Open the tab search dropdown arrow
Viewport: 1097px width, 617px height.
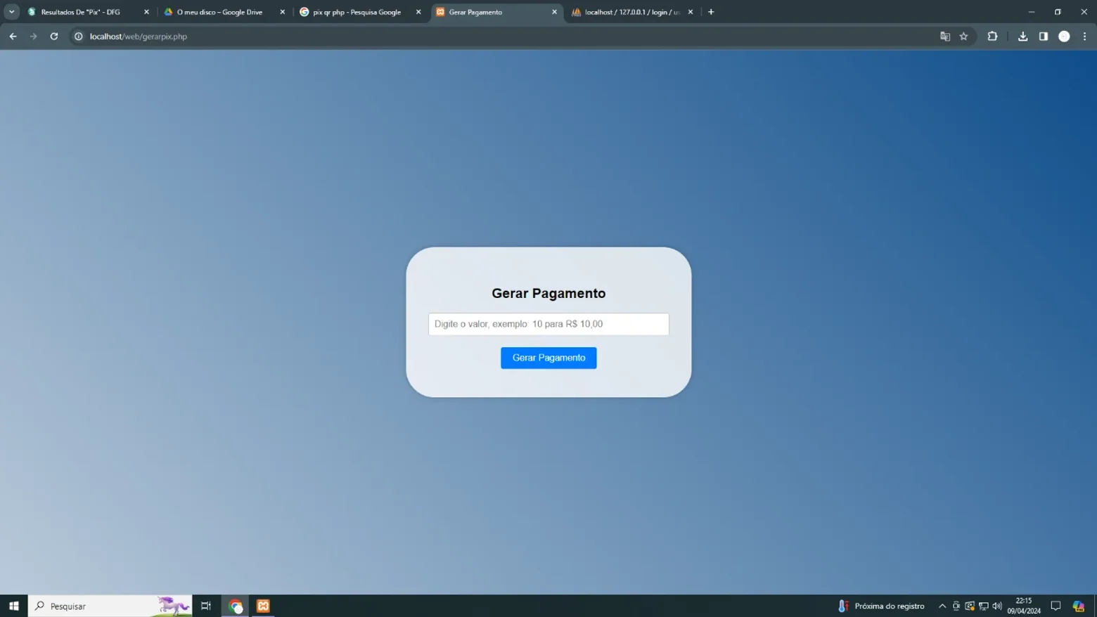pos(12,12)
